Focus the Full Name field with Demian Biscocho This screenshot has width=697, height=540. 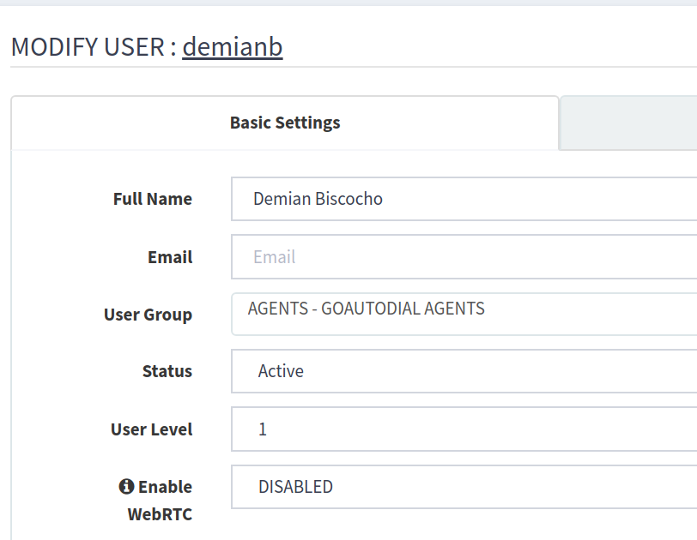click(464, 199)
